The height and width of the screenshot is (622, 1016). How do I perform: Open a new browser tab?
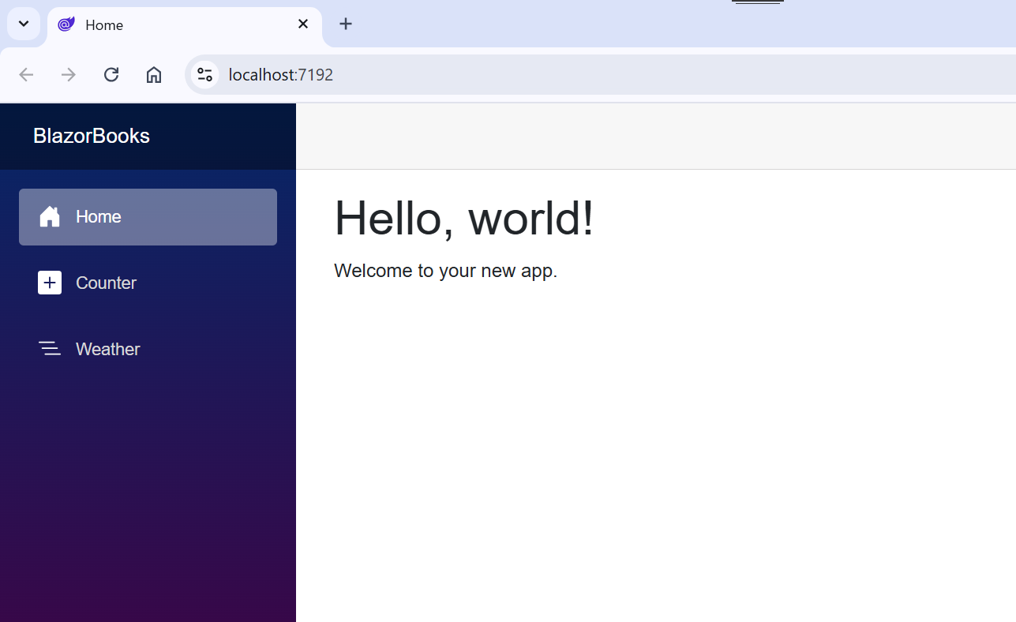click(x=345, y=24)
